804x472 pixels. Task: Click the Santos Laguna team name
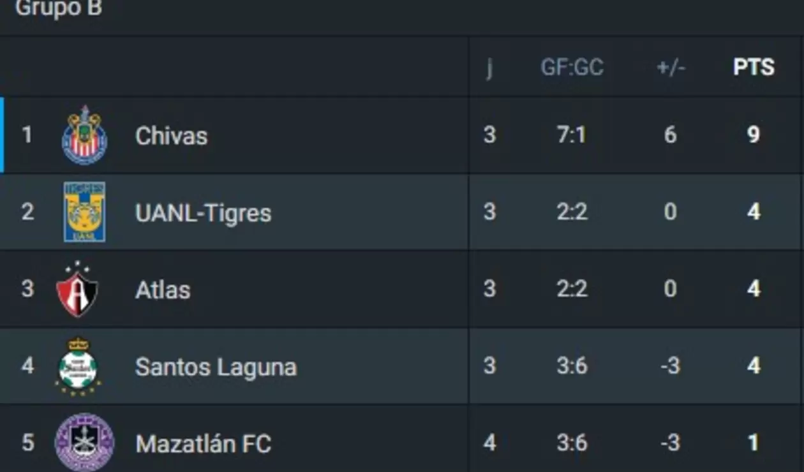[x=216, y=366]
